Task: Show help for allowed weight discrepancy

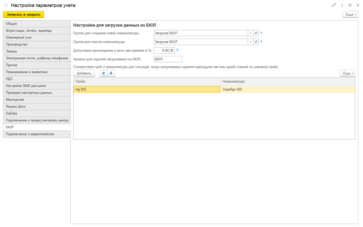Action: [x=177, y=51]
